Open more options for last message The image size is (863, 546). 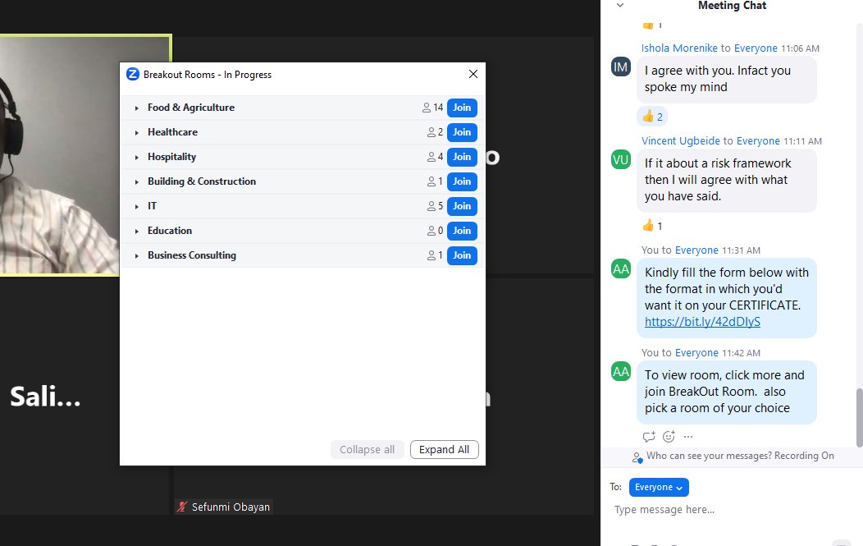(x=688, y=437)
